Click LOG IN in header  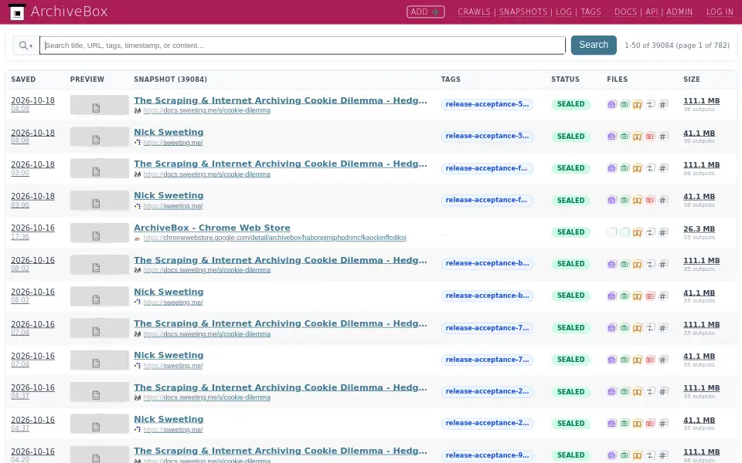(x=720, y=12)
